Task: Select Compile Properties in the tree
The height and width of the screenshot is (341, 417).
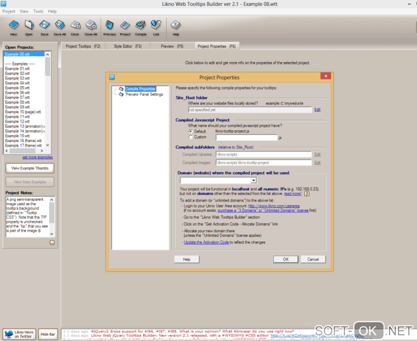Action: tap(140, 89)
